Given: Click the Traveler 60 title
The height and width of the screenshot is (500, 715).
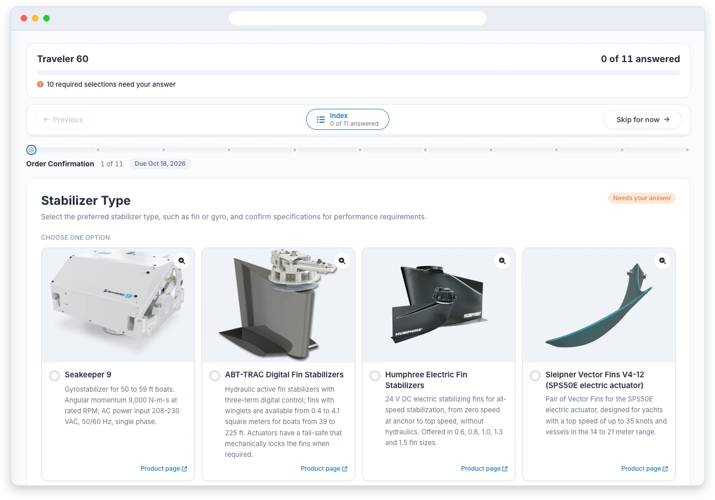Looking at the screenshot, I should pos(63,59).
